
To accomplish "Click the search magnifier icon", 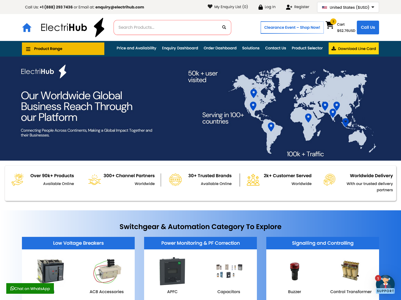I will (x=224, y=27).
